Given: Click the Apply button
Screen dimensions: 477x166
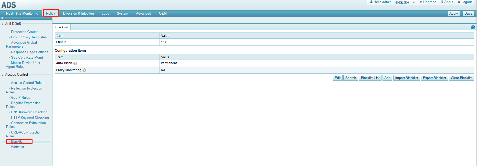Looking at the screenshot, I should (453, 13).
